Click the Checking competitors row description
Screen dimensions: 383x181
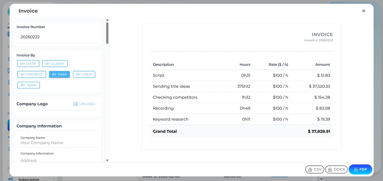pyautogui.click(x=175, y=97)
